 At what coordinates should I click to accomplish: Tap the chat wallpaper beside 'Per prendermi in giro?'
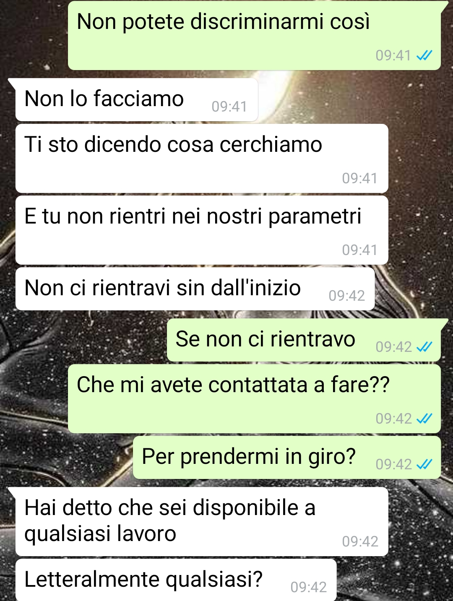click(x=67, y=458)
